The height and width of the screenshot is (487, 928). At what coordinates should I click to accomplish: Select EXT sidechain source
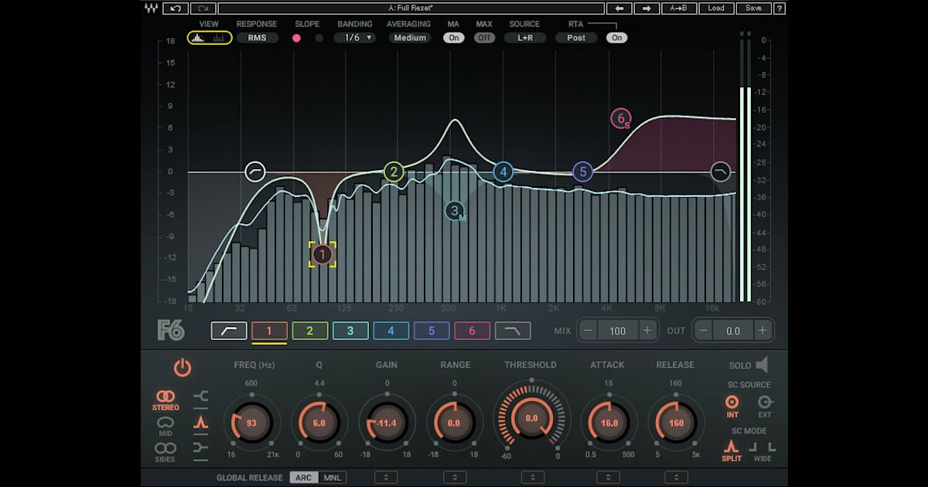pyautogui.click(x=765, y=407)
